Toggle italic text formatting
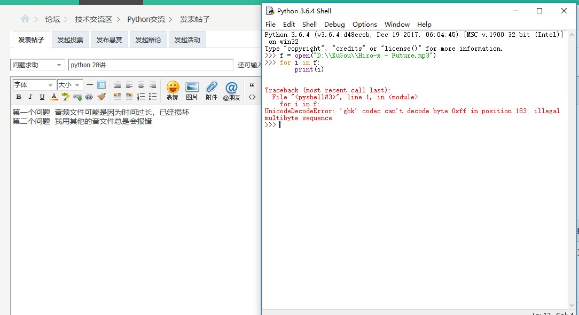The image size is (579, 315). (30, 97)
